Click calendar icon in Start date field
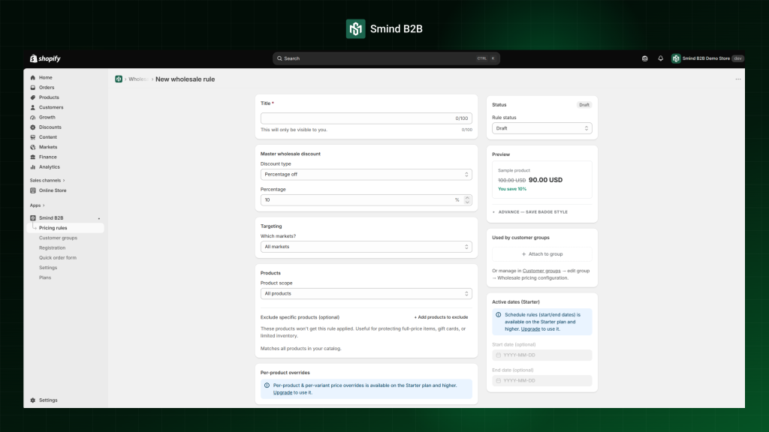Image resolution: width=769 pixels, height=432 pixels. point(499,355)
